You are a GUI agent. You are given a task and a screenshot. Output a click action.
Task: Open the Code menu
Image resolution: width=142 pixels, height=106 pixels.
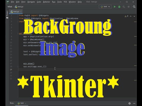coord(39,2)
